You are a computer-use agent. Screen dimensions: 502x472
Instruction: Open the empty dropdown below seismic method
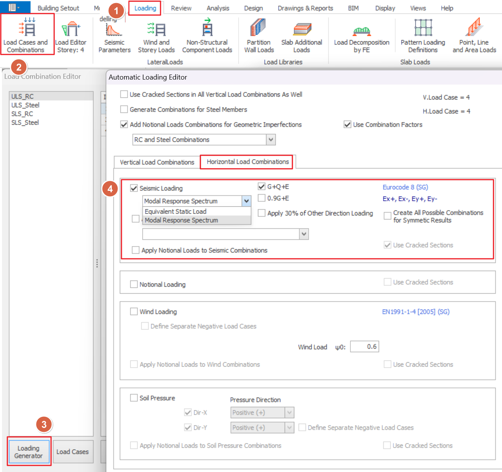click(x=304, y=234)
